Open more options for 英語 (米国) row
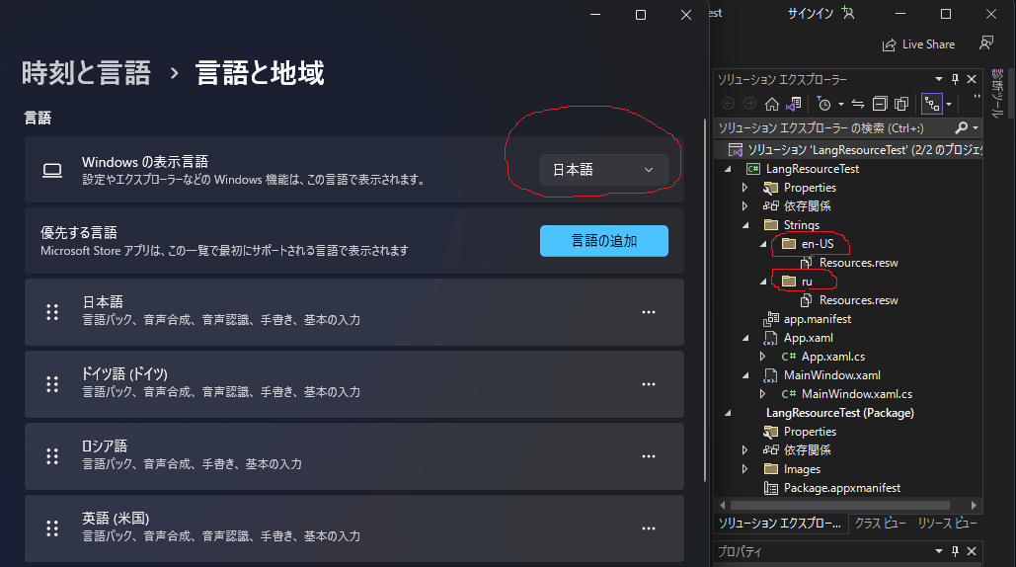Viewport: 1016px width, 567px height. pos(649,528)
